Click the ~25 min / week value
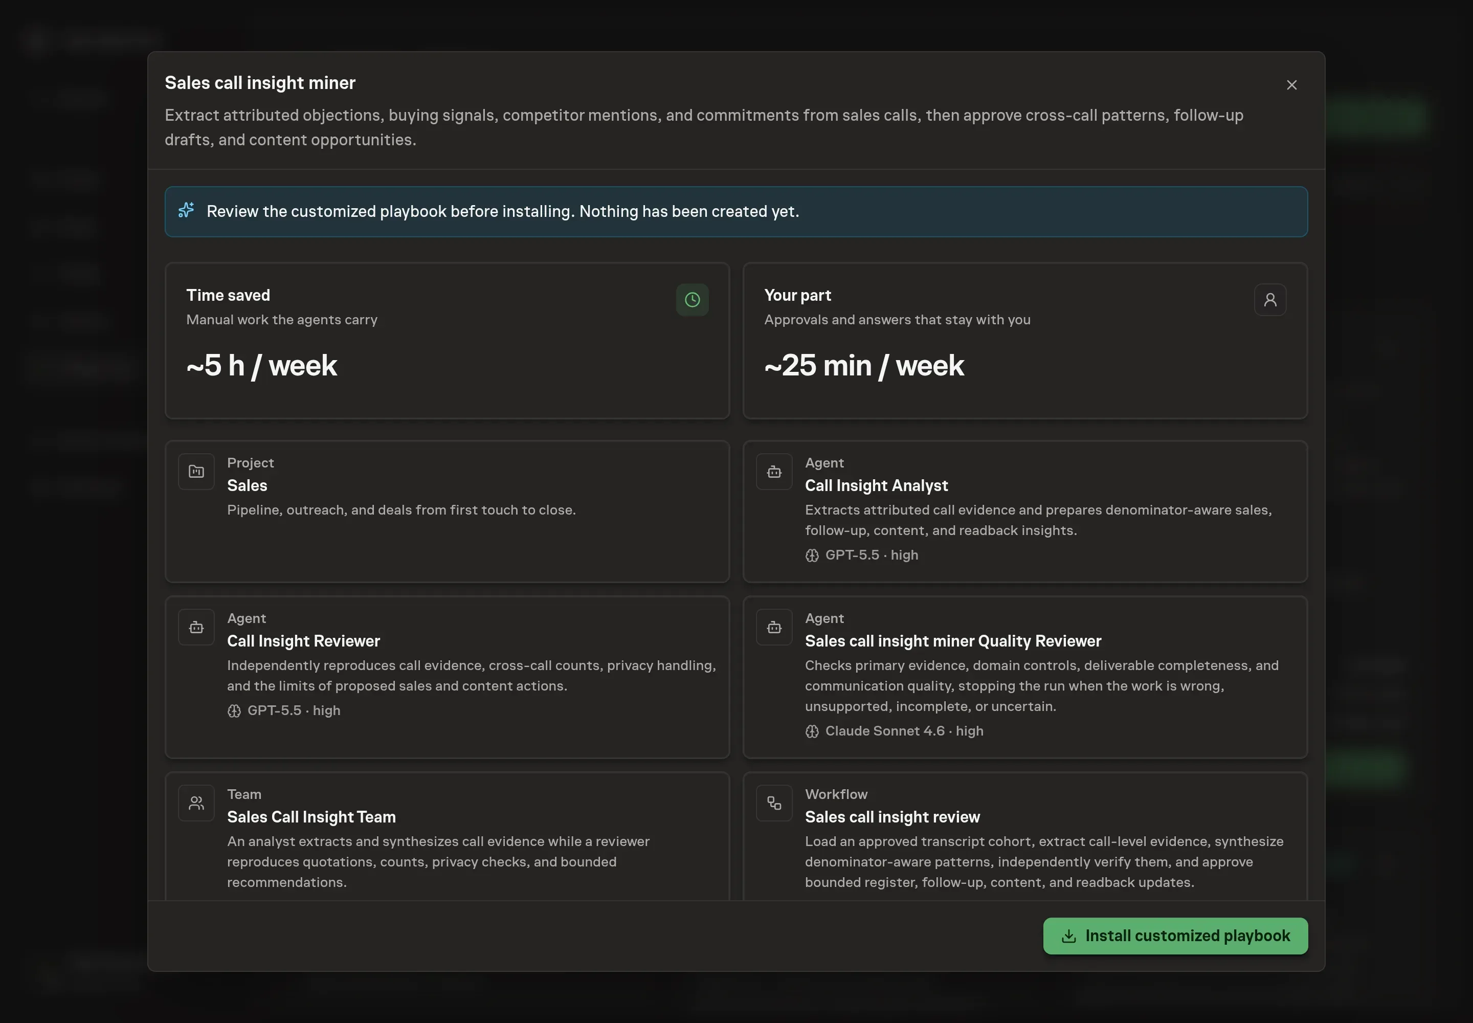Image resolution: width=1473 pixels, height=1023 pixels. click(864, 365)
